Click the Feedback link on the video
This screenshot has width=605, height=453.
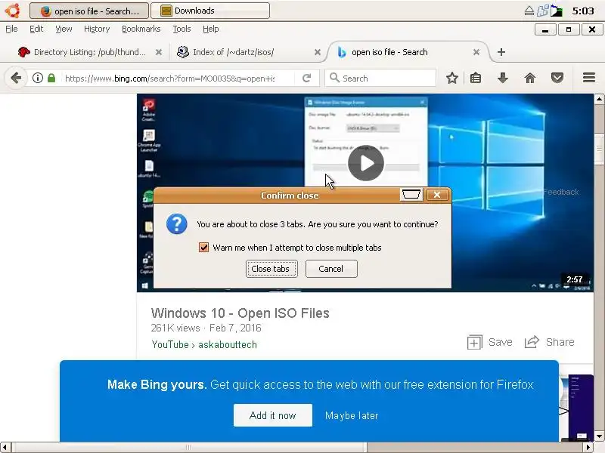tap(561, 192)
